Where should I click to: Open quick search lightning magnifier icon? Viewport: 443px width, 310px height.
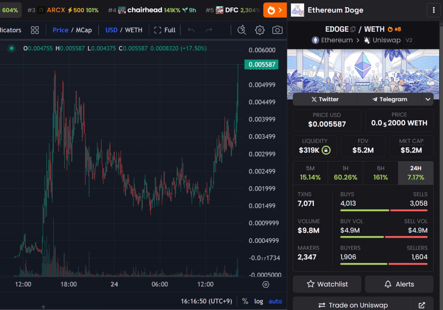coord(242,30)
